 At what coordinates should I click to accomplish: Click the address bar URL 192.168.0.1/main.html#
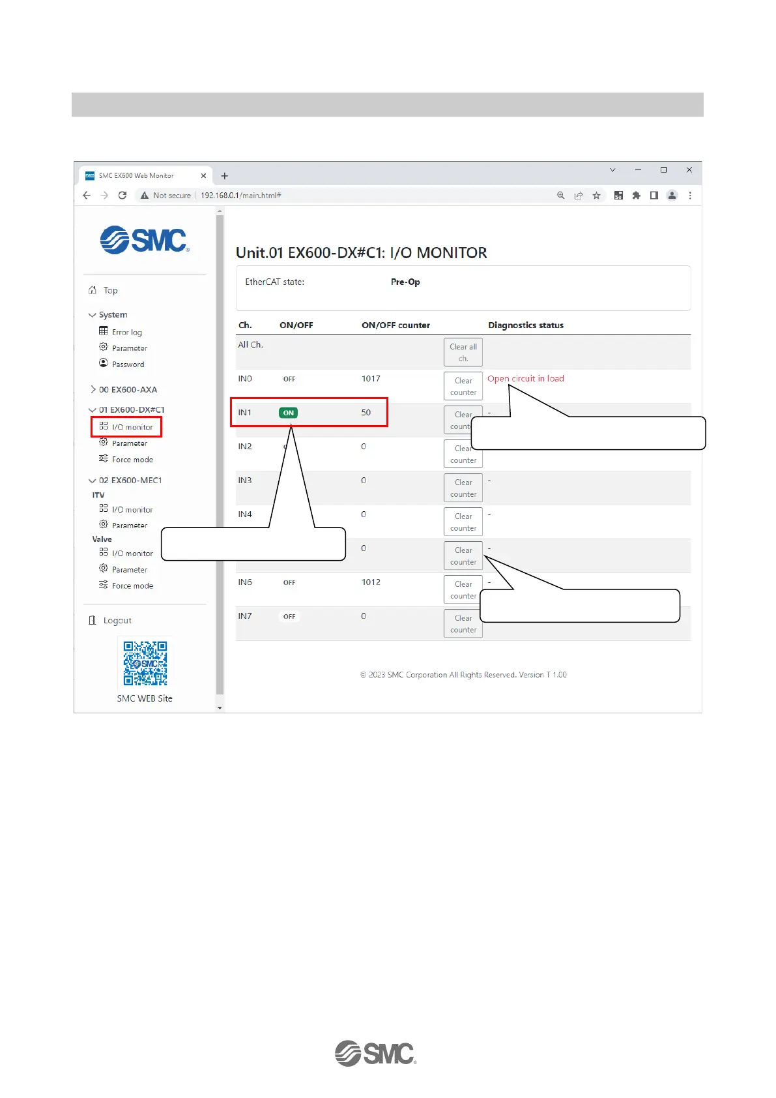241,196
